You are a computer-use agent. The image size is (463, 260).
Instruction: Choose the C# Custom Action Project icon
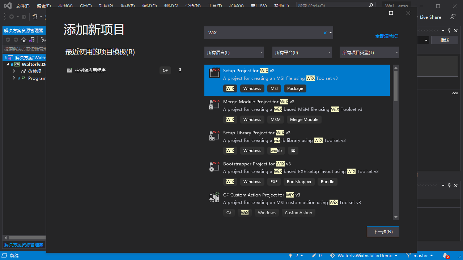(x=214, y=198)
